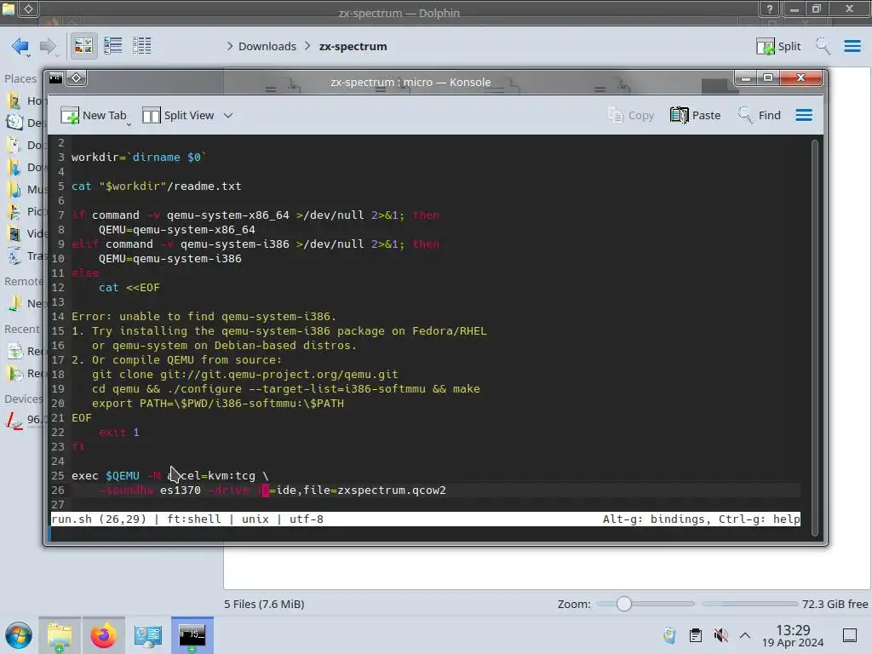The image size is (872, 654).
Task: Select Music in Dolphin Places panel
Action: (26, 190)
